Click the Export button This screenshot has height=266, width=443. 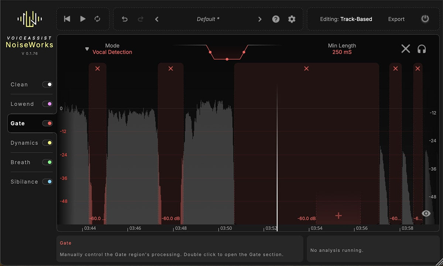pos(396,19)
